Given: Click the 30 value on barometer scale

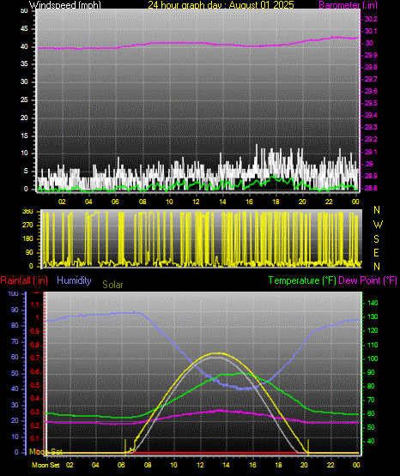Looking at the screenshot, I should point(369,43).
